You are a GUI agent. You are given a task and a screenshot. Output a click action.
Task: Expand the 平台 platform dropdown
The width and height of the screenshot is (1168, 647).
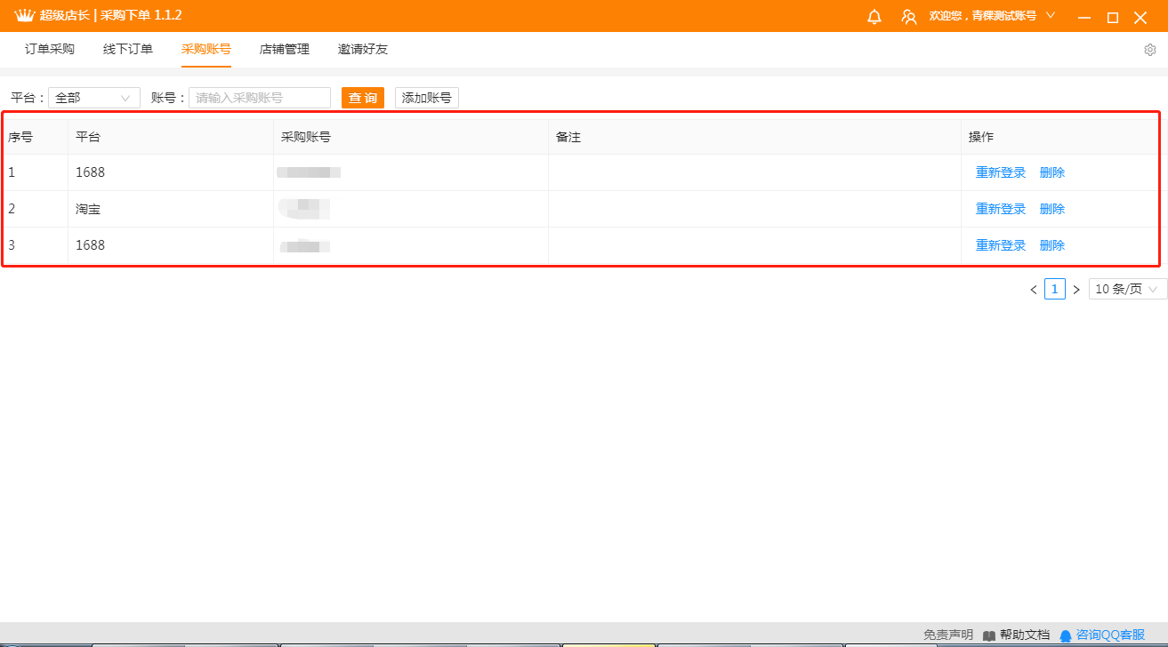point(94,98)
